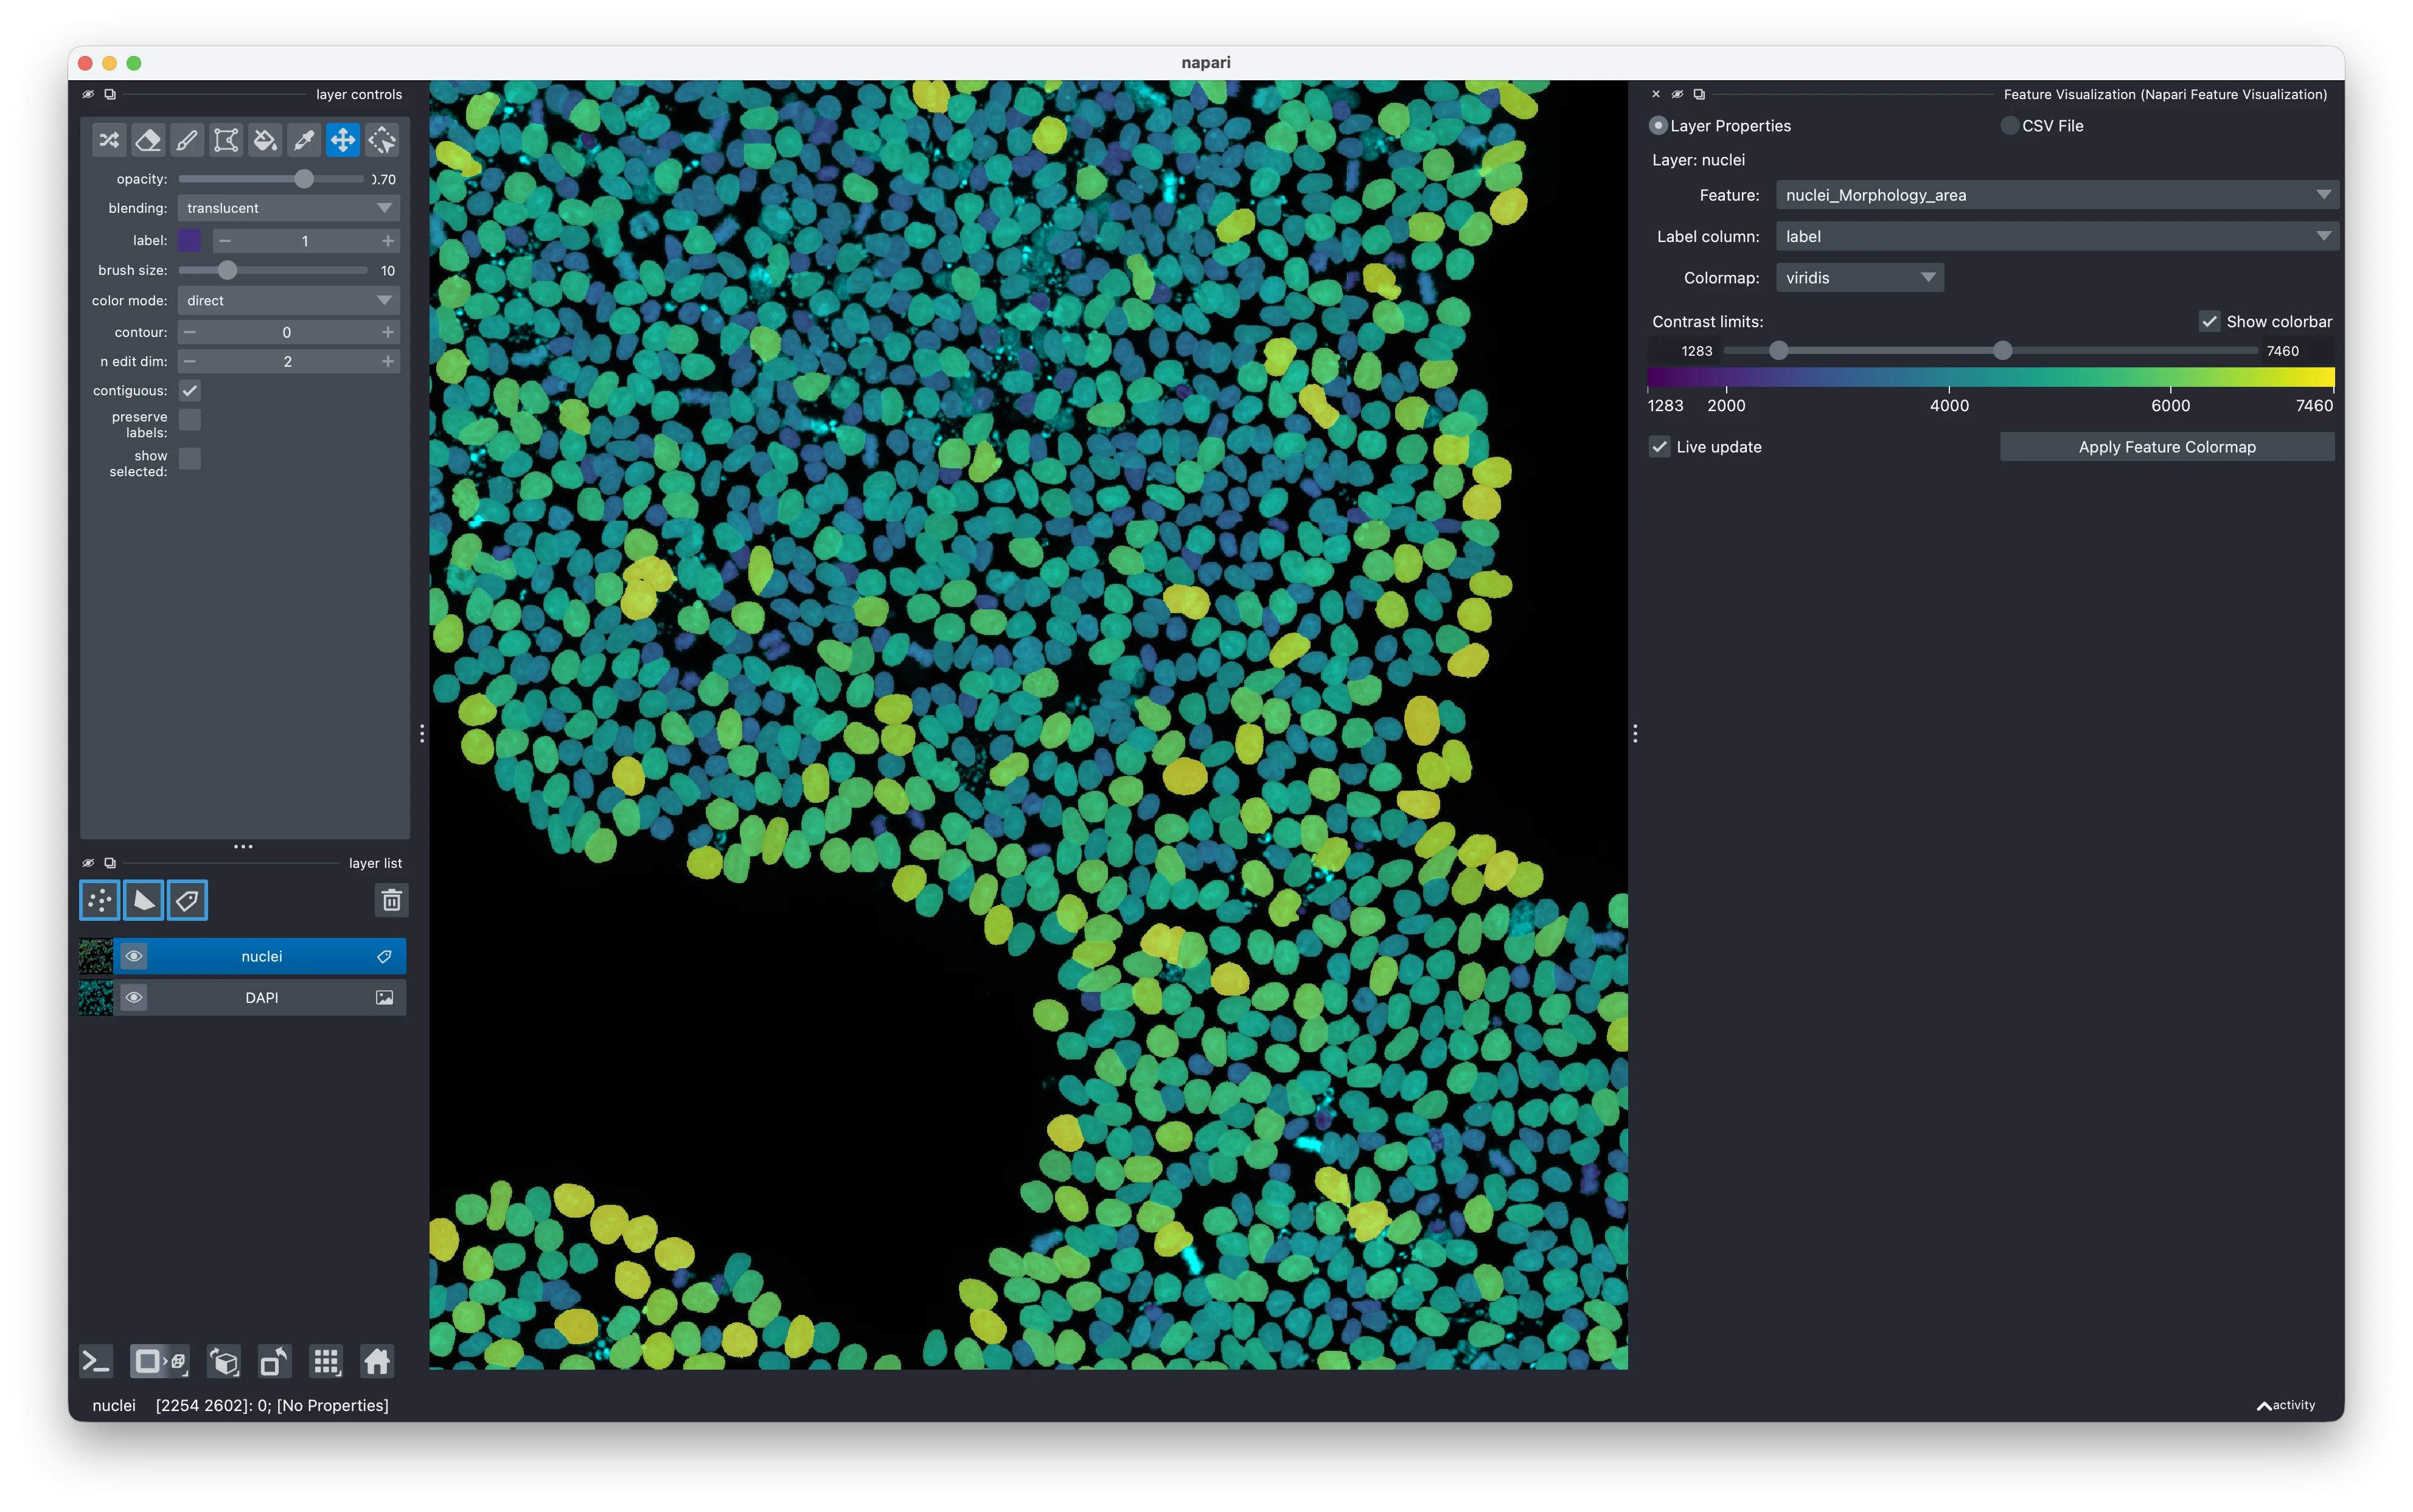This screenshot has width=2413, height=1512.
Task: Click the opacity slider handle
Action: point(304,179)
